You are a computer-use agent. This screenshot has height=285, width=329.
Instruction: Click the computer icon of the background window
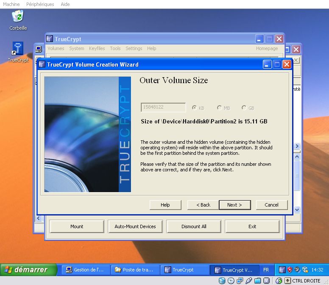pyautogui.click(x=39, y=49)
